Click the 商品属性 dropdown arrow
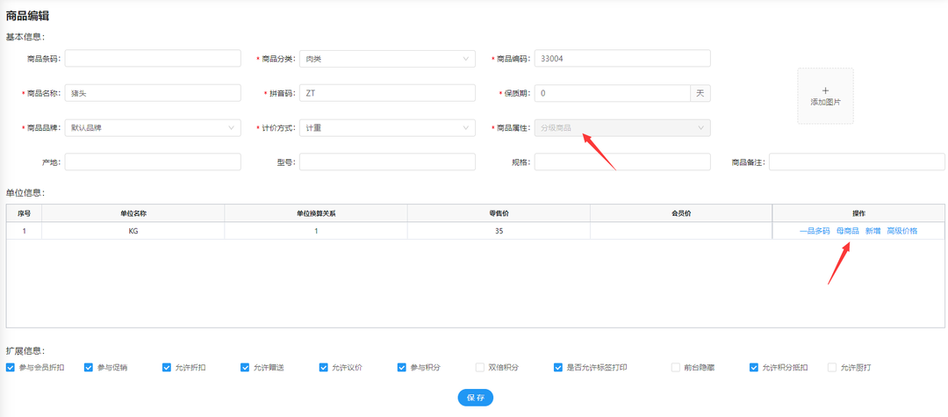The image size is (948, 417). (x=700, y=128)
